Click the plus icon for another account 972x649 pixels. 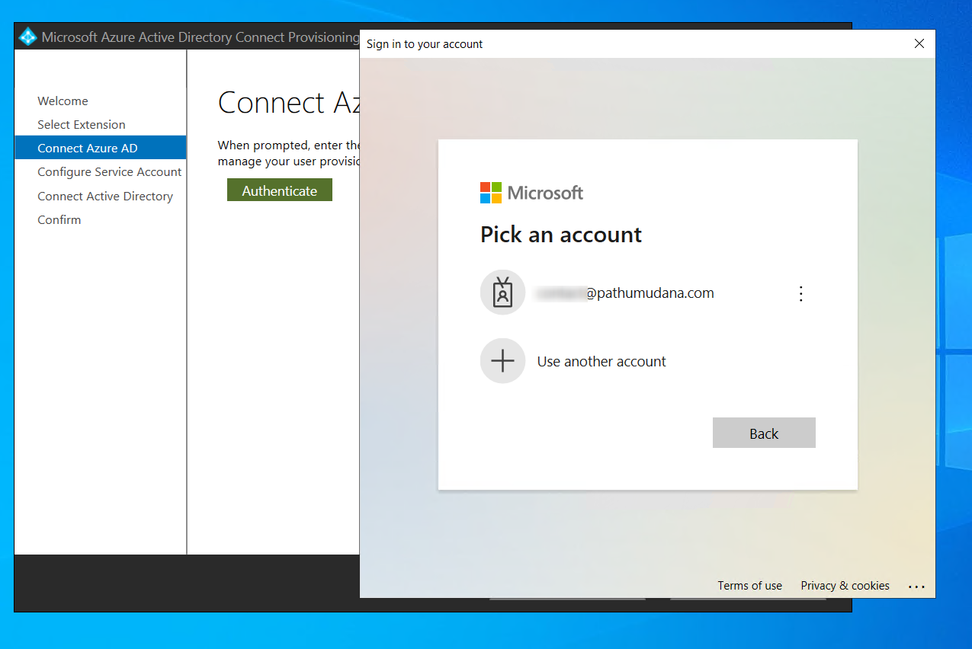(x=502, y=361)
